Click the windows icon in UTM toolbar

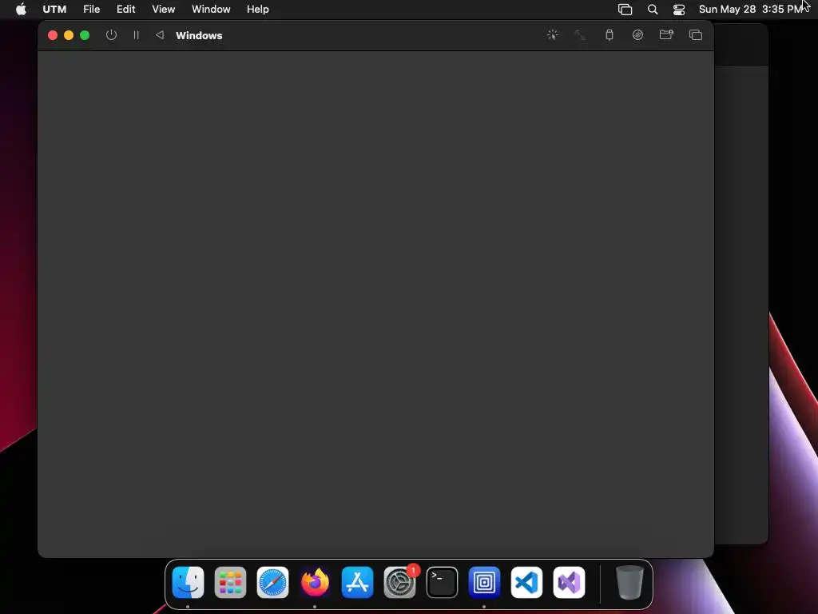tap(696, 35)
